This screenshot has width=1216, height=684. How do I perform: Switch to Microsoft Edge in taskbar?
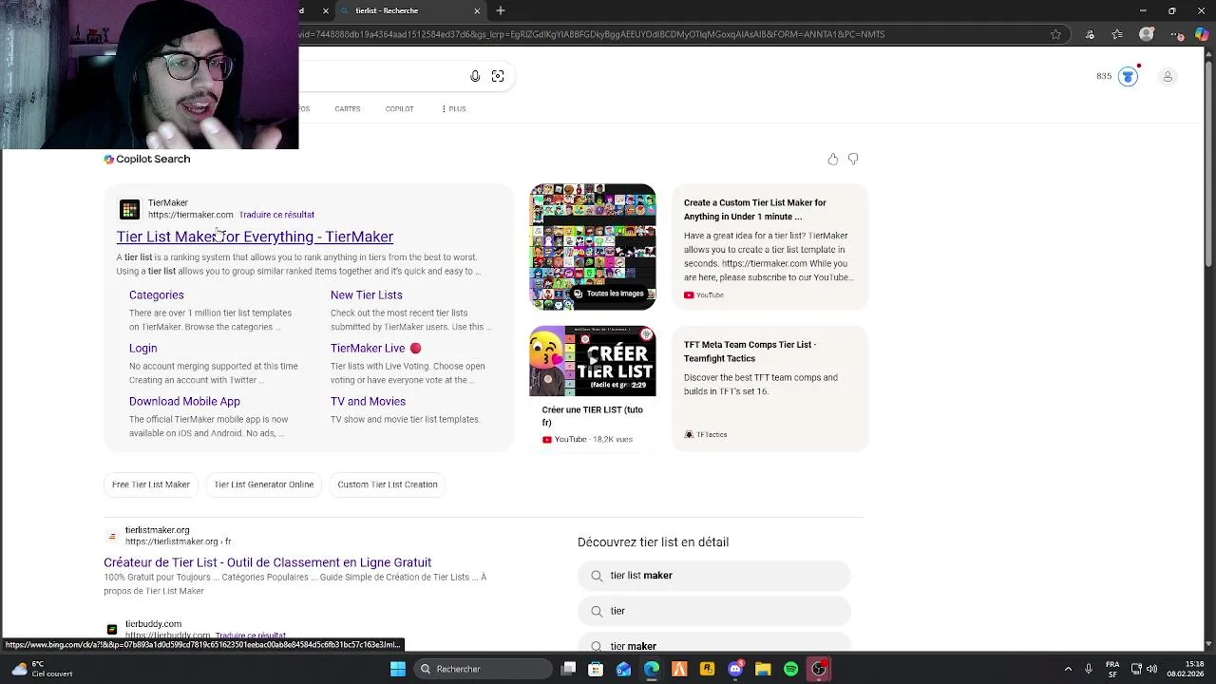(x=652, y=669)
